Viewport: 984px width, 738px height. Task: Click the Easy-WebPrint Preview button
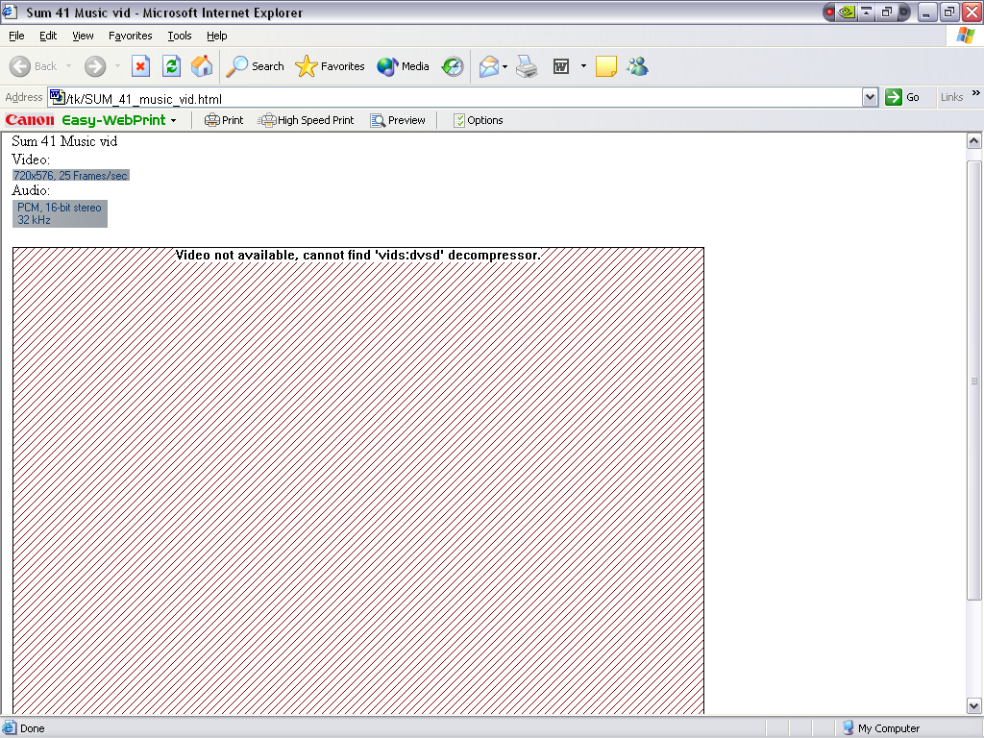(398, 120)
